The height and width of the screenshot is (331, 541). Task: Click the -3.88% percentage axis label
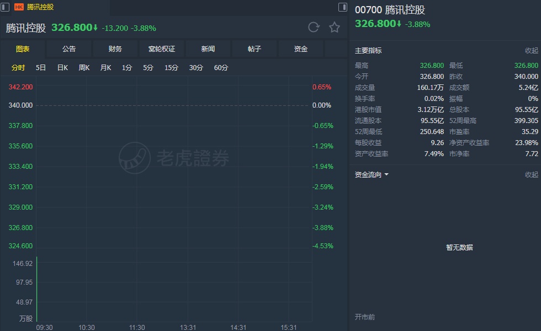click(323, 227)
